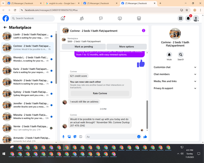The image size is (204, 163).
Task: View site information icon in address bar
Action: pyautogui.click(x=22, y=10)
